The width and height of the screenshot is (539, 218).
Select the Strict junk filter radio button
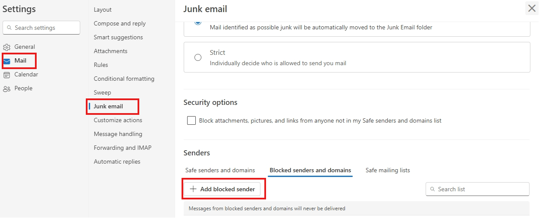point(198,57)
